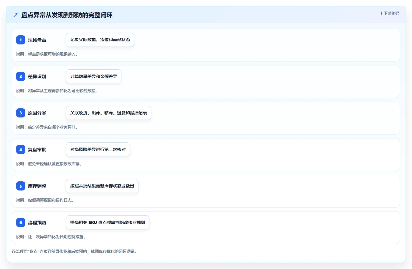Click step number badge 5

tap(21, 186)
